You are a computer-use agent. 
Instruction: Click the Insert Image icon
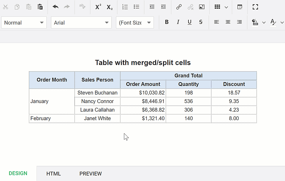(x=202, y=7)
